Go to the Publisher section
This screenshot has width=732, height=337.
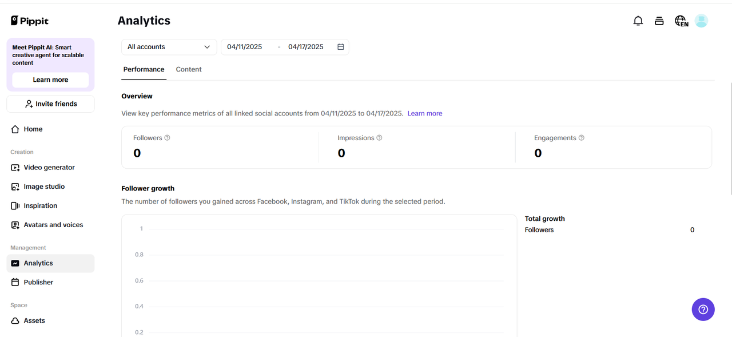tap(38, 282)
